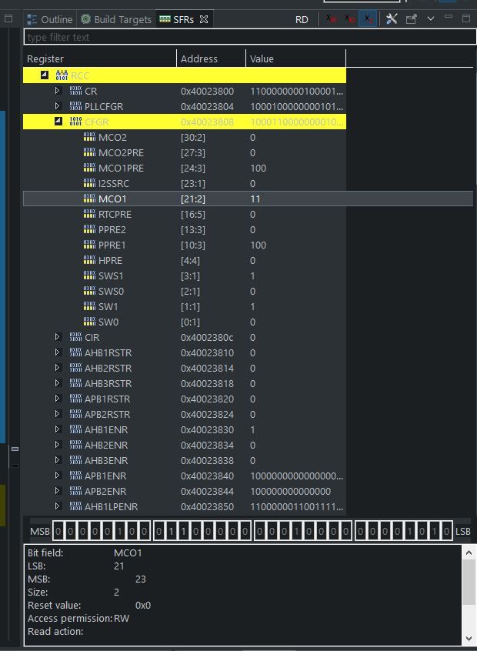The height and width of the screenshot is (651, 477).
Task: Close the SFRs tab
Action: click(x=203, y=19)
